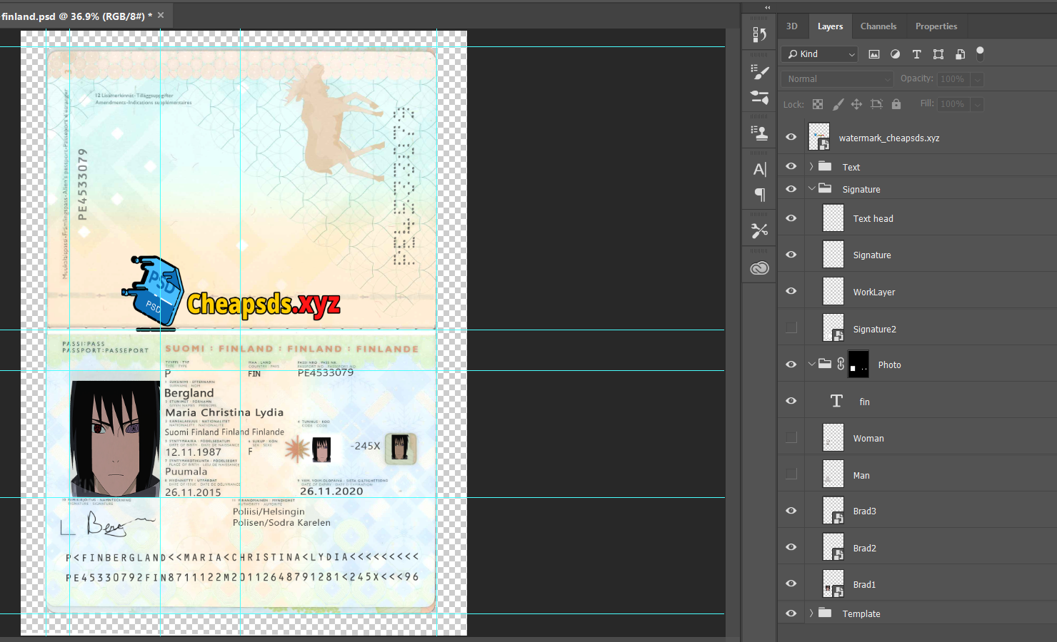Open the Brushes panel icon
This screenshot has height=642, width=1057.
(759, 71)
